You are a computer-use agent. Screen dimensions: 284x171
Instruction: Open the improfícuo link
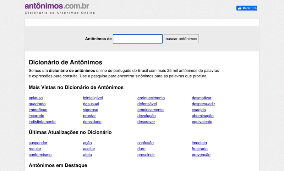tap(38, 110)
